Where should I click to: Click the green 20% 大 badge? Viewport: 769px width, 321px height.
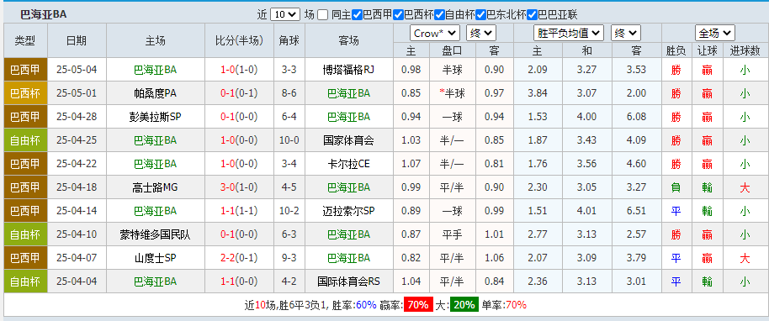(x=464, y=305)
